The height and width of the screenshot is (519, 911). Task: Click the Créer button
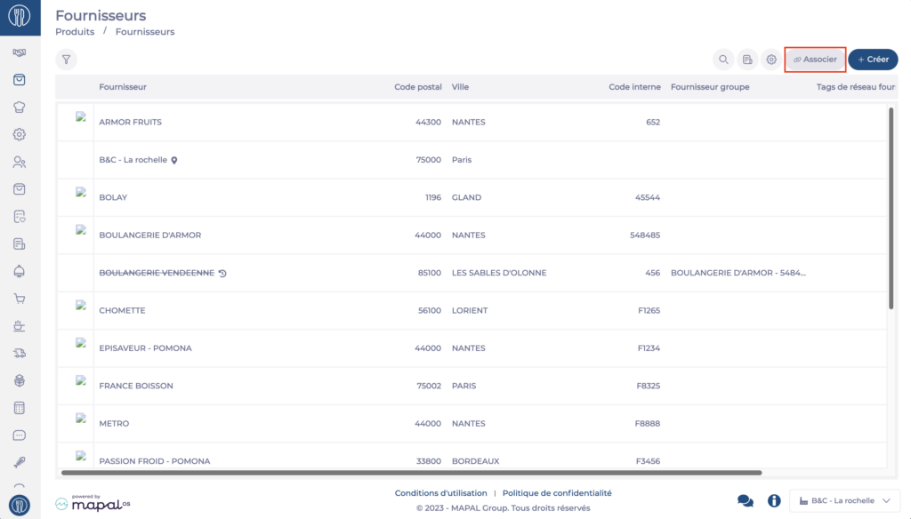click(873, 60)
